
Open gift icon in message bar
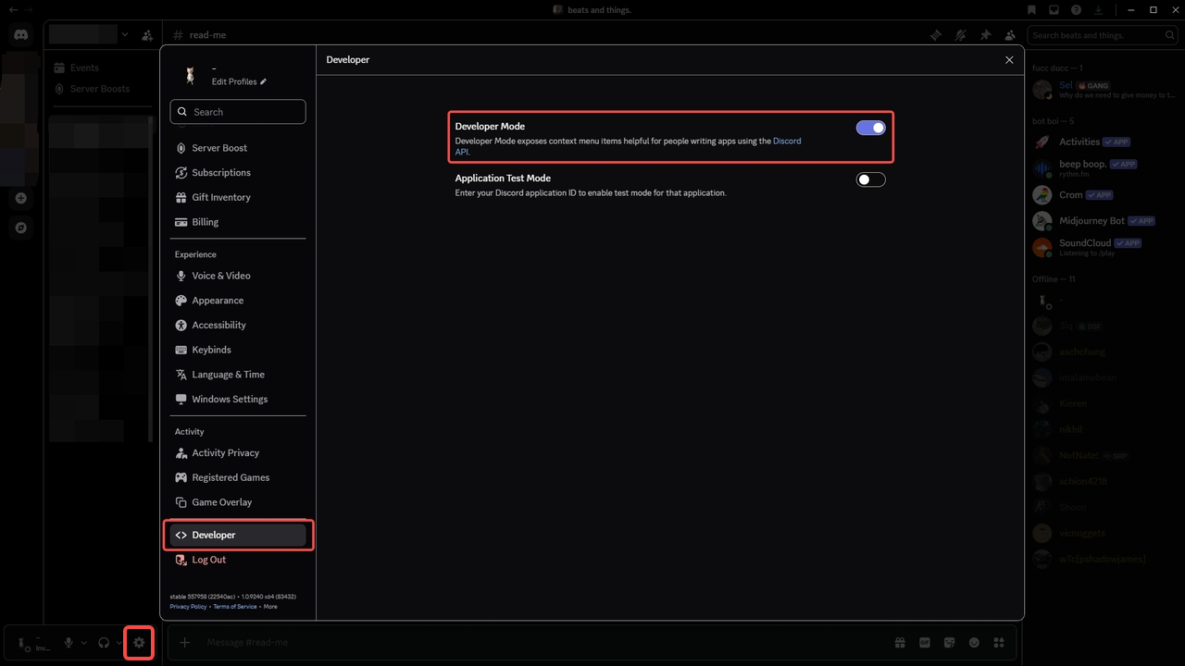pos(900,643)
